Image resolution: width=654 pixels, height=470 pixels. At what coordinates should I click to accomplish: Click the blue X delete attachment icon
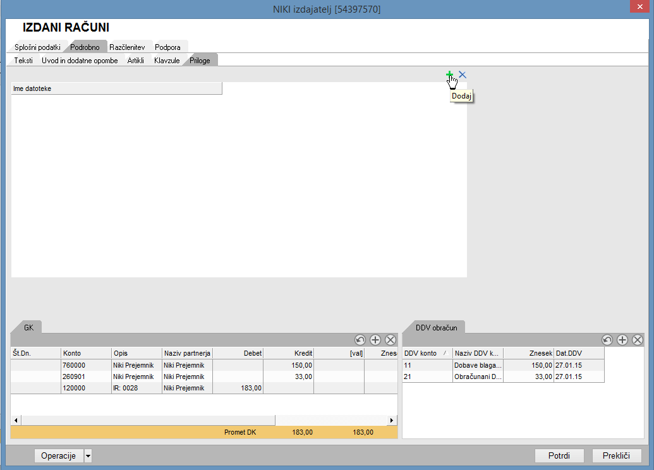tap(463, 75)
